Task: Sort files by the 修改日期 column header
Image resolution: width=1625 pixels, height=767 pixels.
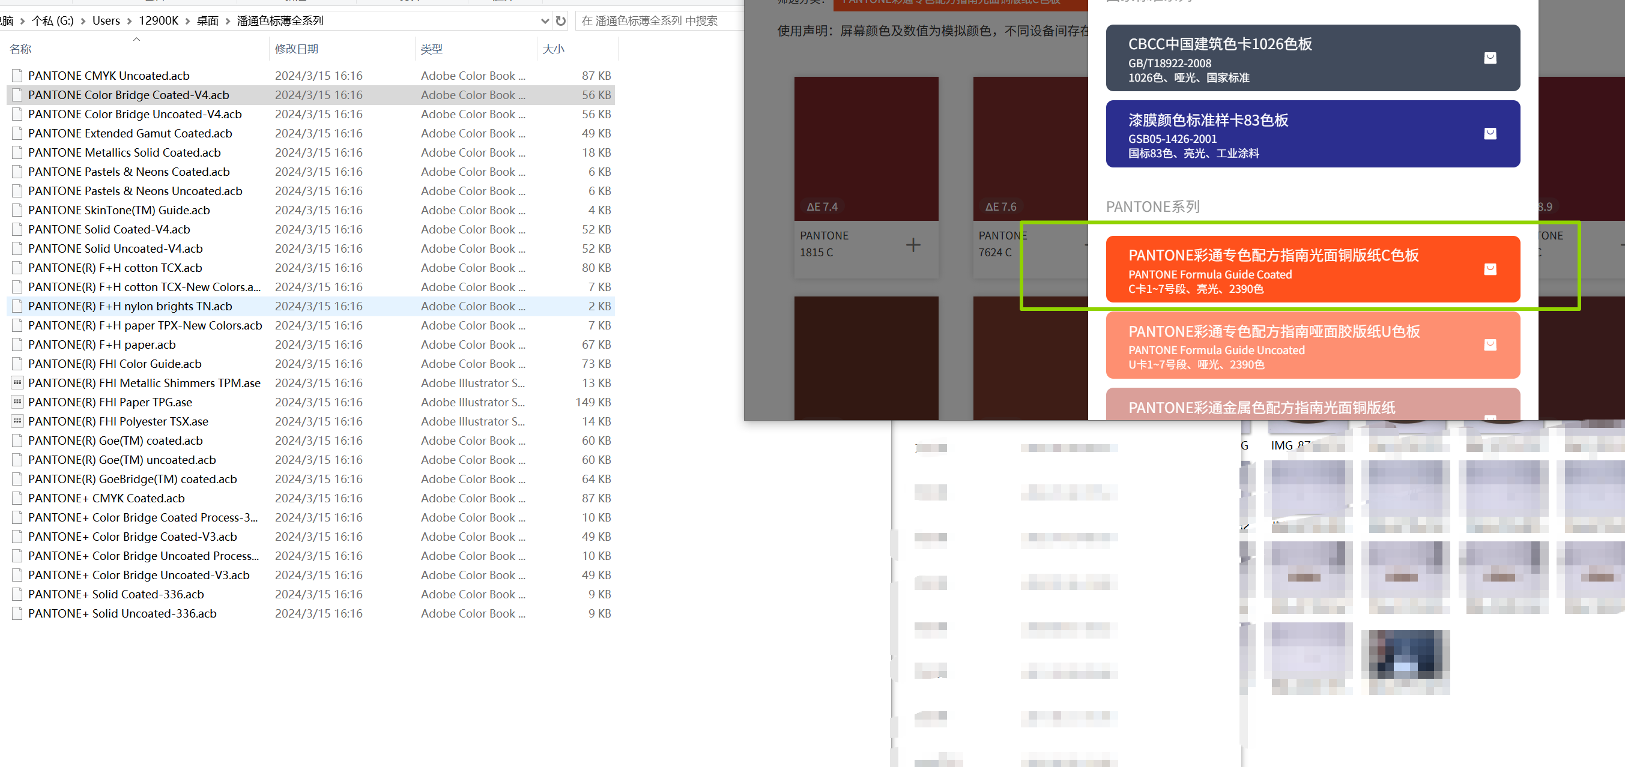Action: point(297,49)
